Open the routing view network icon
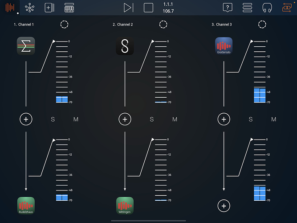297x223 pixels. [x=30, y=8]
